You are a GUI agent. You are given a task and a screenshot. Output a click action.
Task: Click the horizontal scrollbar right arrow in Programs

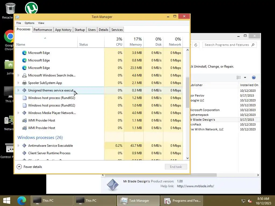point(258,175)
